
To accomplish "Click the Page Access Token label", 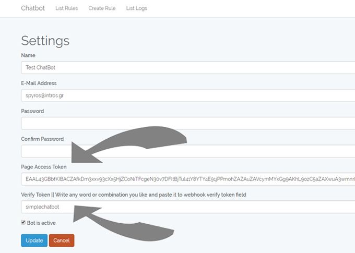I will [44, 167].
